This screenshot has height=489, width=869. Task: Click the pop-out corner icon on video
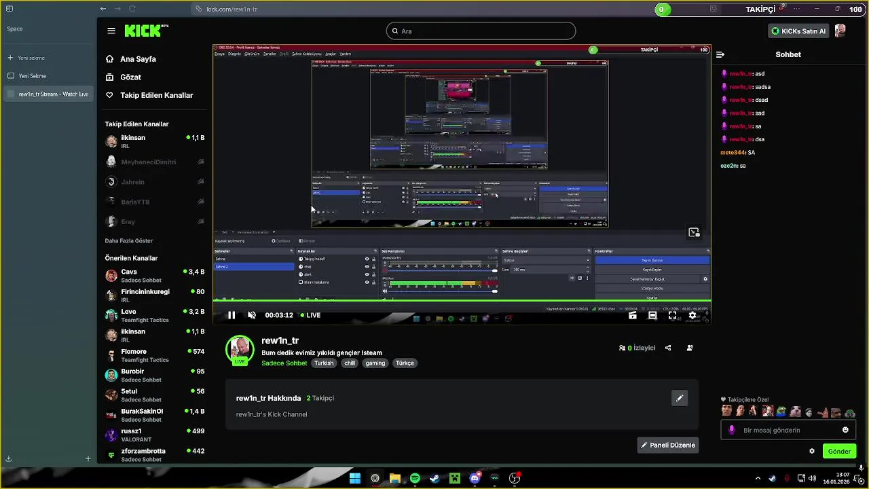[x=694, y=232]
